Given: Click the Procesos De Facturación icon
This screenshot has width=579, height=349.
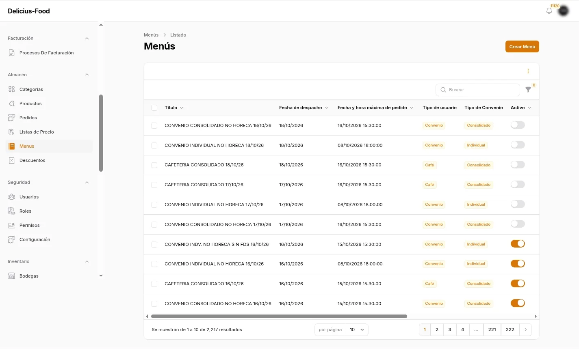Looking at the screenshot, I should 12,53.
